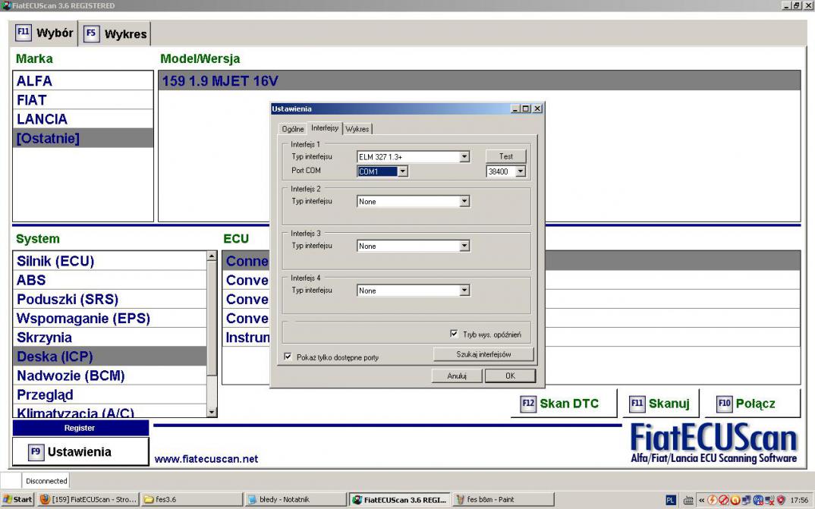Click the Połącz connect button
The image size is (815, 509).
point(752,404)
